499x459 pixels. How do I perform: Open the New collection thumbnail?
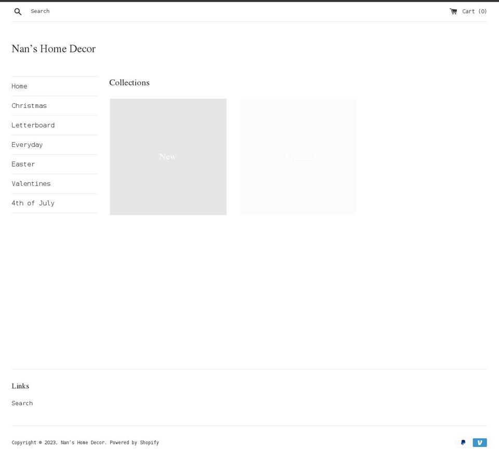[x=168, y=156]
